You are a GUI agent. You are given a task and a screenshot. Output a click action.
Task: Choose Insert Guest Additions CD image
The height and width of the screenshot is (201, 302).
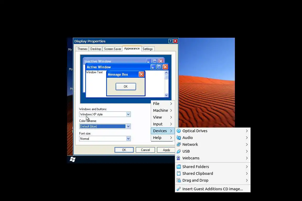click(x=213, y=189)
